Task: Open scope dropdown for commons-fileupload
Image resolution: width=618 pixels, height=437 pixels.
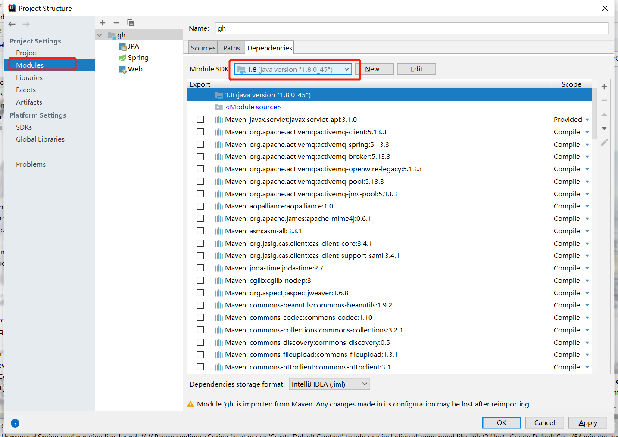Action: click(x=587, y=355)
